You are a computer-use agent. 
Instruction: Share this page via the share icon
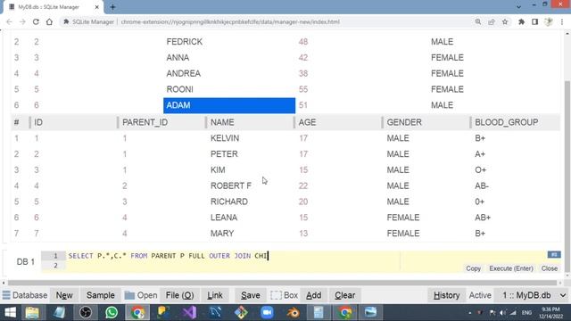492,21
